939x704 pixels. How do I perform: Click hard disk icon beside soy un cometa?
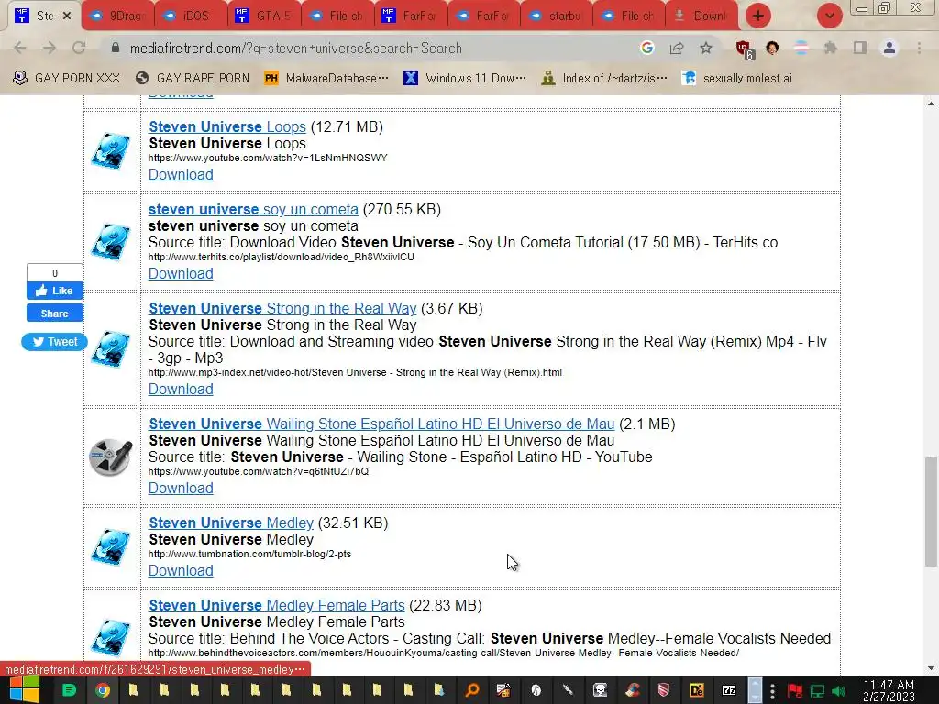[x=111, y=242]
